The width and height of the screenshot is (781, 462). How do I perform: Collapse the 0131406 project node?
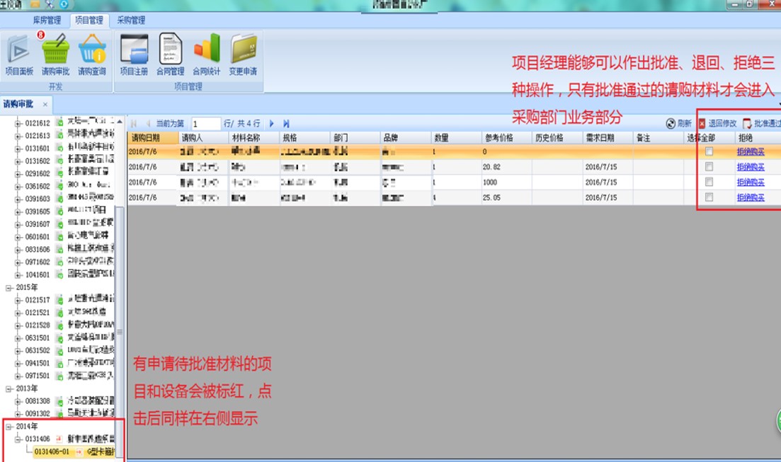18,439
